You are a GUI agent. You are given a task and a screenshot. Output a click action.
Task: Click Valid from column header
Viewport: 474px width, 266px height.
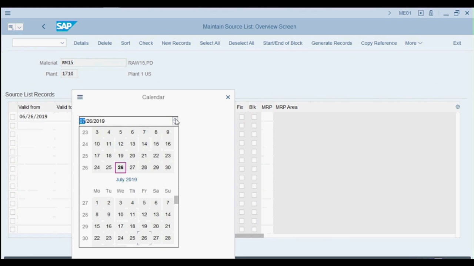click(x=29, y=107)
